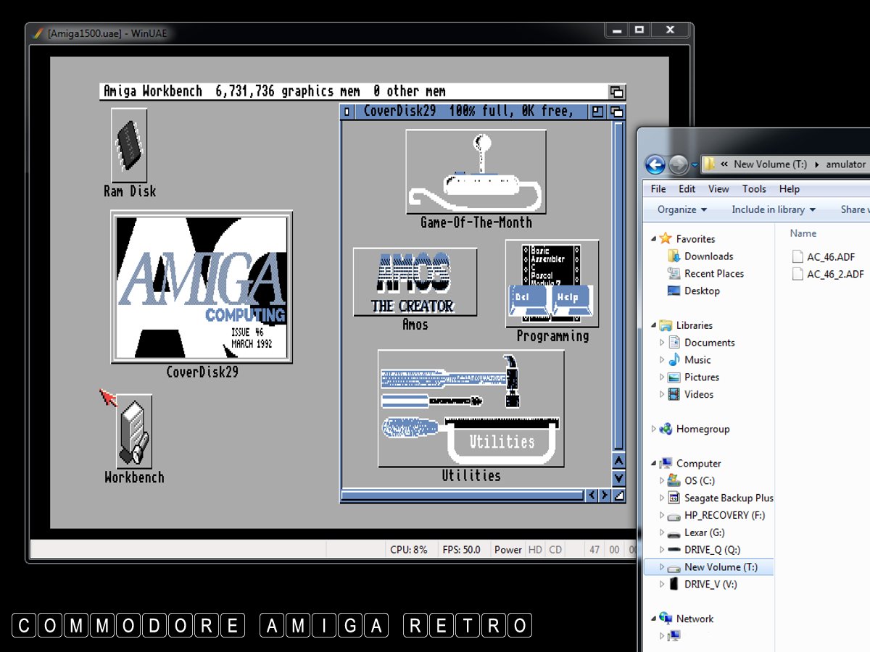The image size is (870, 652).
Task: Open the Amos drawer icon
Action: (x=415, y=282)
